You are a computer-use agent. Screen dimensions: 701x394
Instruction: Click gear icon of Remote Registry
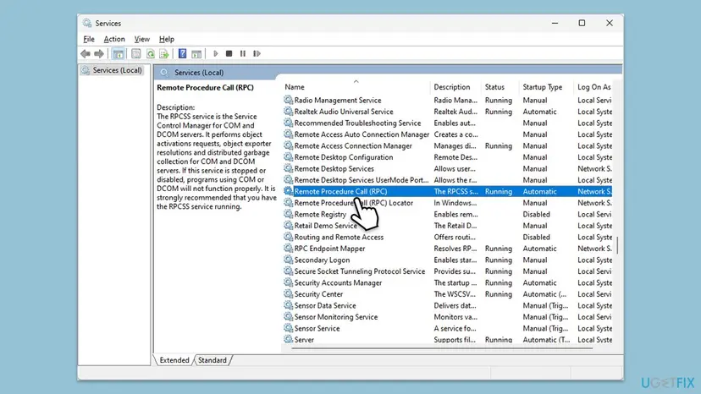(289, 214)
